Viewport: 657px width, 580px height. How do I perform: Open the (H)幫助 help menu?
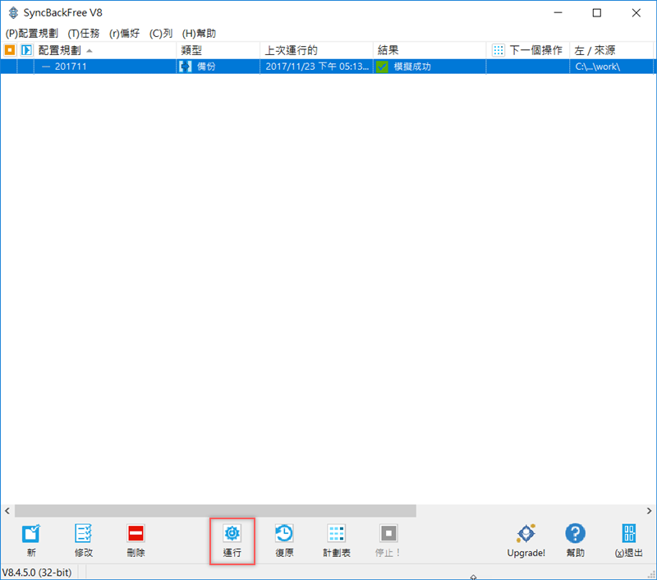[x=199, y=33]
